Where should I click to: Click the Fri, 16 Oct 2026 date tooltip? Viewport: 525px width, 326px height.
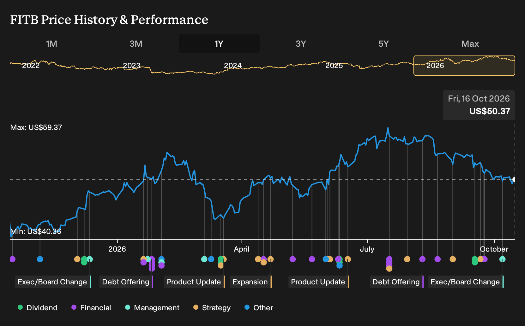(479, 99)
